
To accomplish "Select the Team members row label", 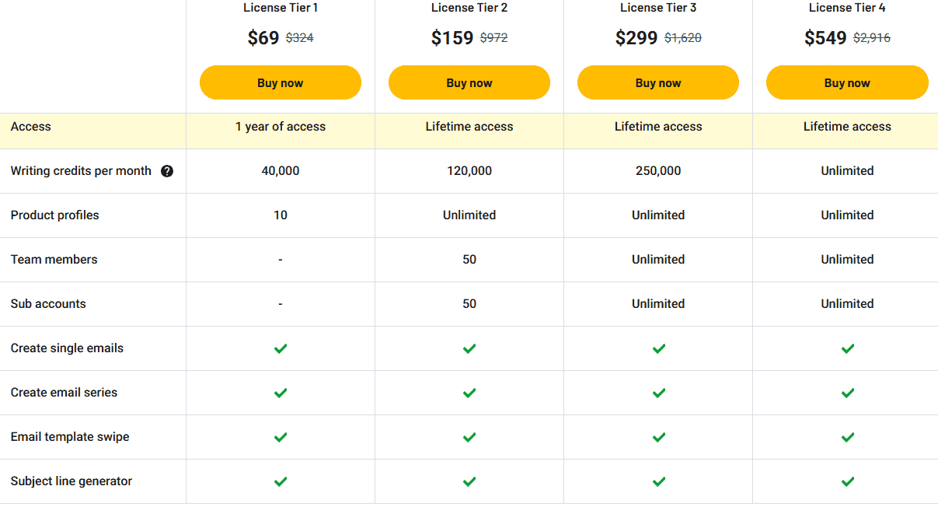I will click(x=53, y=259).
